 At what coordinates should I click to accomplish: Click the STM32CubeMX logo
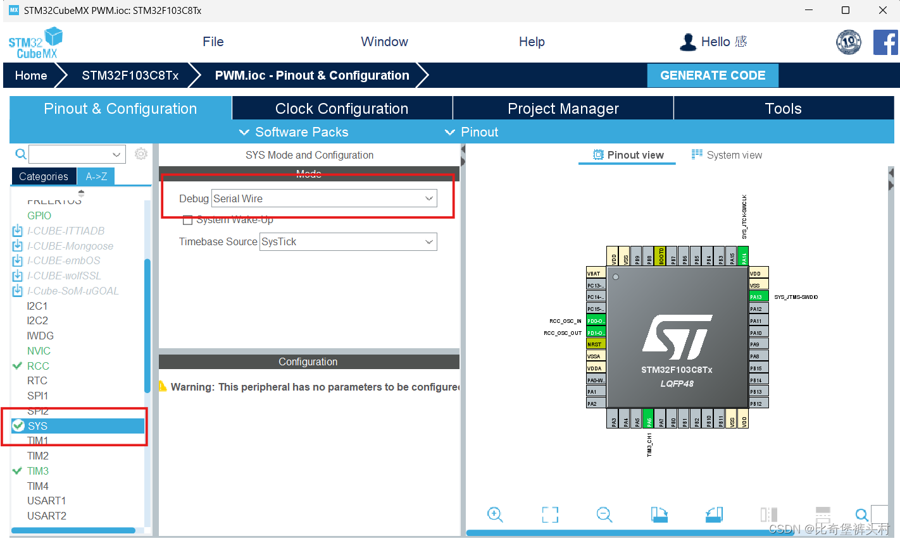click(35, 43)
